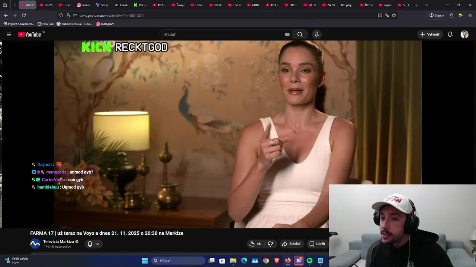Open the on-screen keyboard icon in search box
The image size is (476, 267).
coord(287,34)
